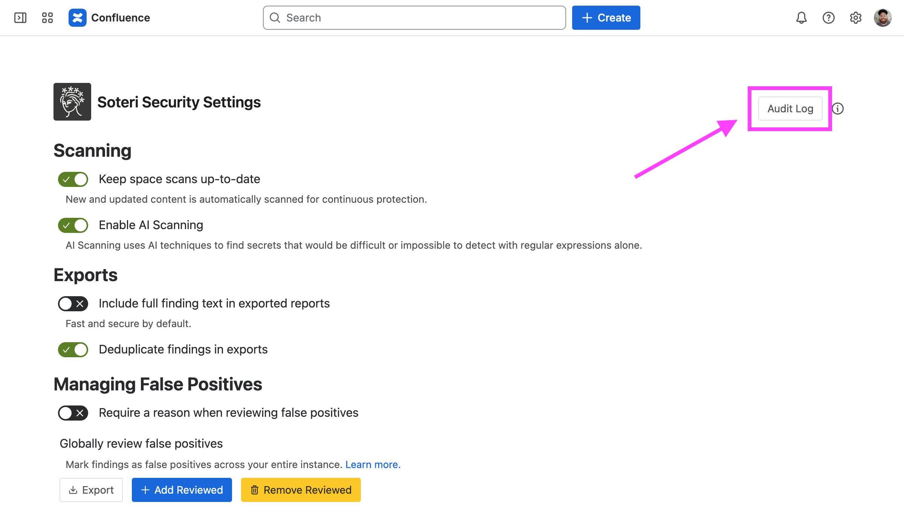This screenshot has width=904, height=511.
Task: Toggle the sidebar panel icon
Action: (20, 18)
